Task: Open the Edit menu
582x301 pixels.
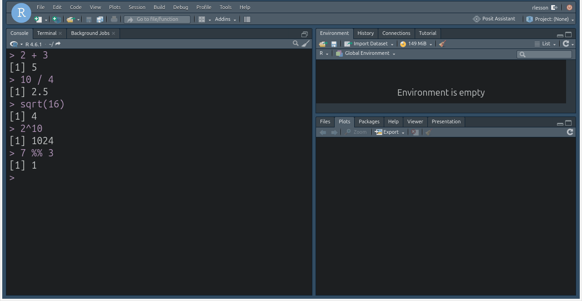Action: click(57, 7)
